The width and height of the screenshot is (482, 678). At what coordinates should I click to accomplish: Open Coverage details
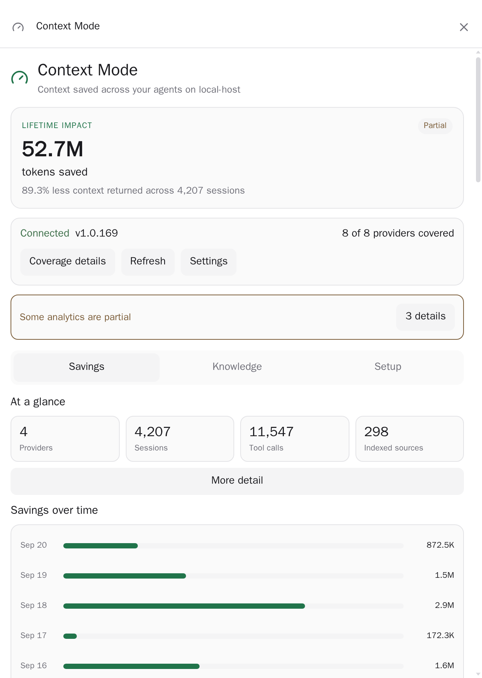coord(68,262)
